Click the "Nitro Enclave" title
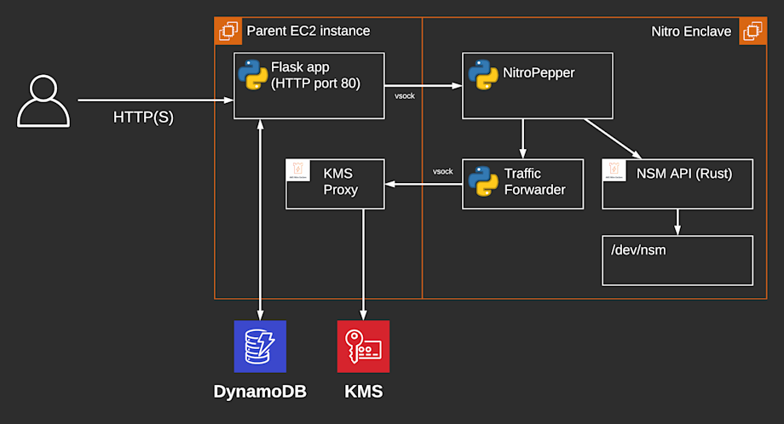 [x=691, y=32]
